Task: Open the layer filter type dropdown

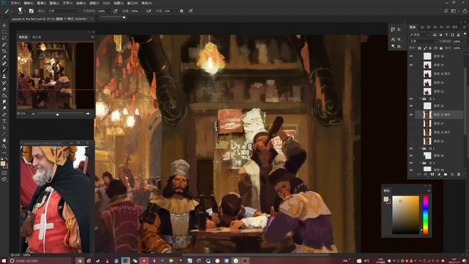Action: coord(420,34)
